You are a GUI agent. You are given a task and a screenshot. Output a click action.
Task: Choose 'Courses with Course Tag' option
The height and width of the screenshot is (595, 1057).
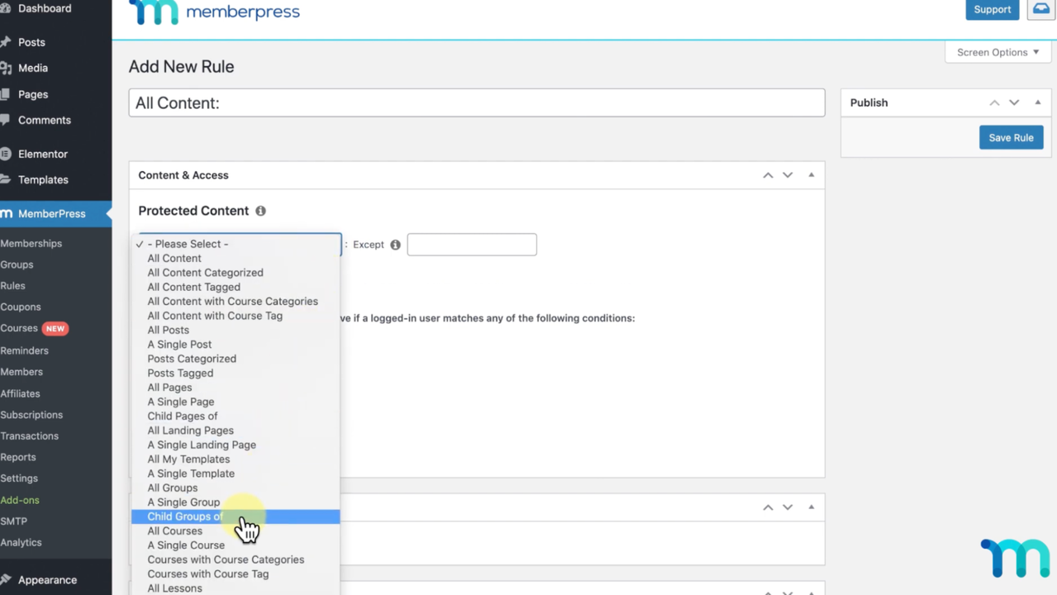click(236, 574)
